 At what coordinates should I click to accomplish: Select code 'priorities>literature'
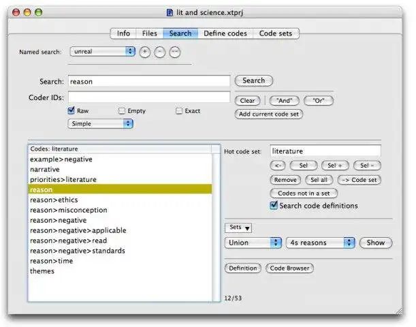coord(121,179)
